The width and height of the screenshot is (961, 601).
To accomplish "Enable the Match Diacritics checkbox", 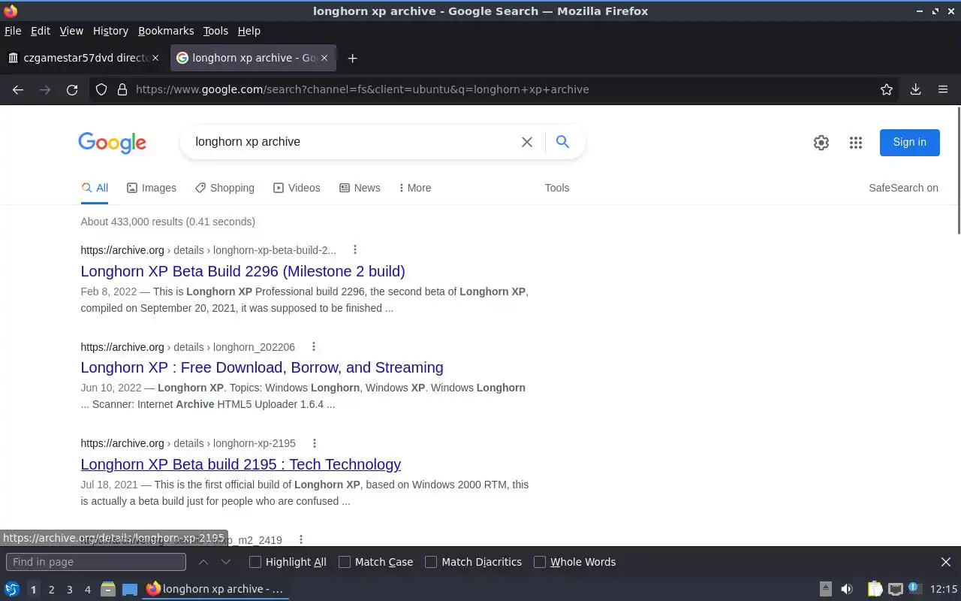I will pyautogui.click(x=431, y=562).
